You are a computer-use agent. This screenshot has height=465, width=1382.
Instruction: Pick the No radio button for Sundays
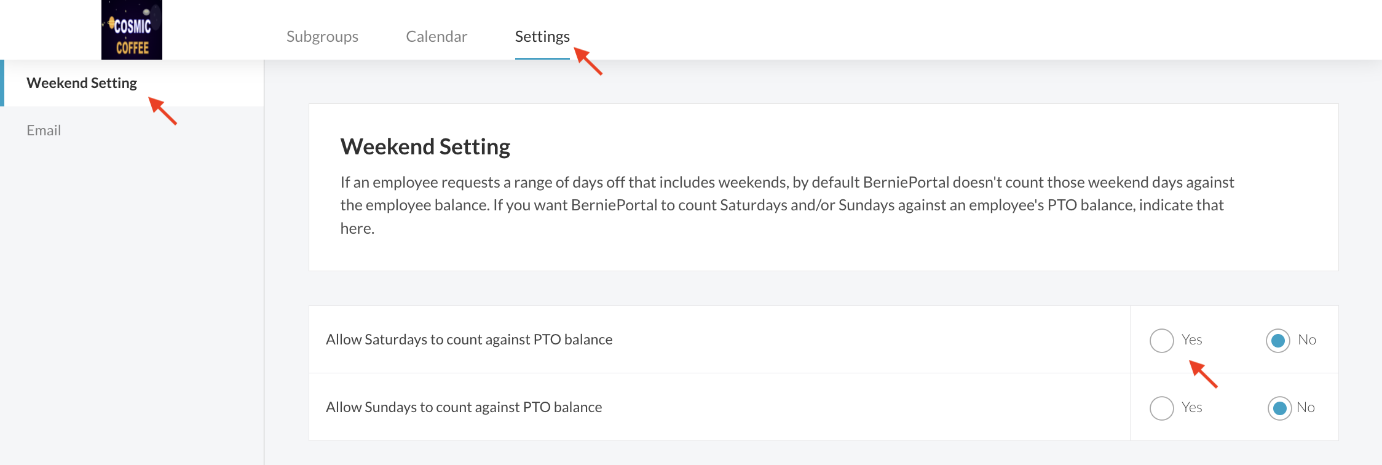[x=1279, y=408]
